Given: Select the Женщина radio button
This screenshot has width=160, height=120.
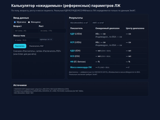Looking at the screenshot, I should (29, 22).
